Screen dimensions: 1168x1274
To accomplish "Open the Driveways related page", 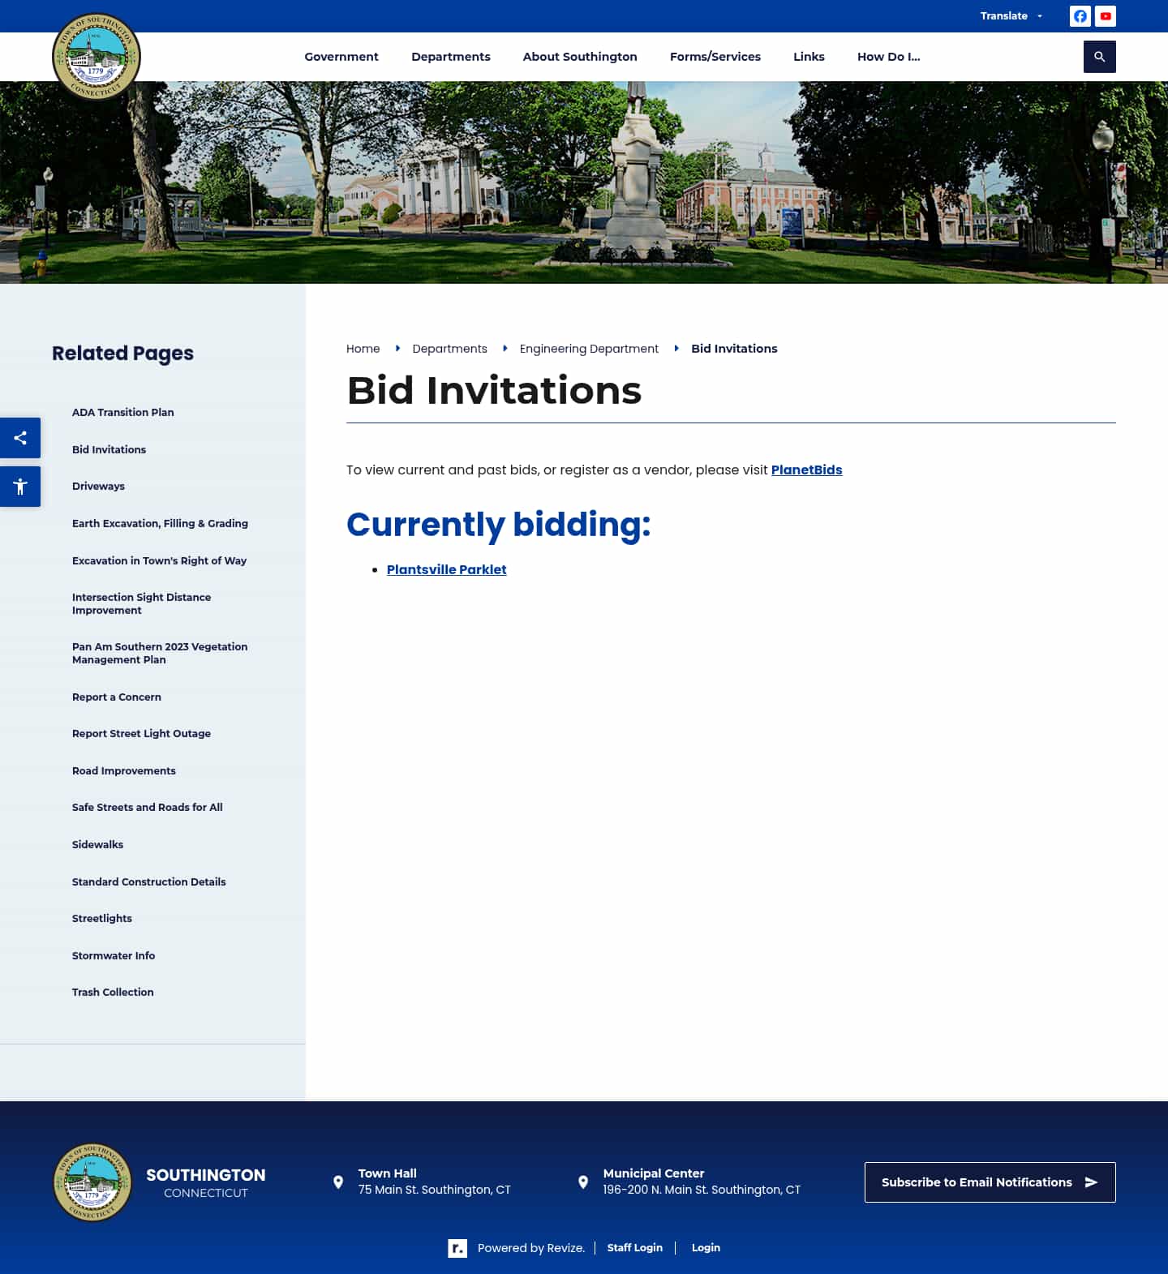I will click(98, 486).
